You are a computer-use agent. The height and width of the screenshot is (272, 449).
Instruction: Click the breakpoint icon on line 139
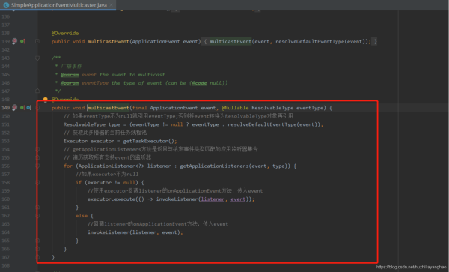click(15, 41)
